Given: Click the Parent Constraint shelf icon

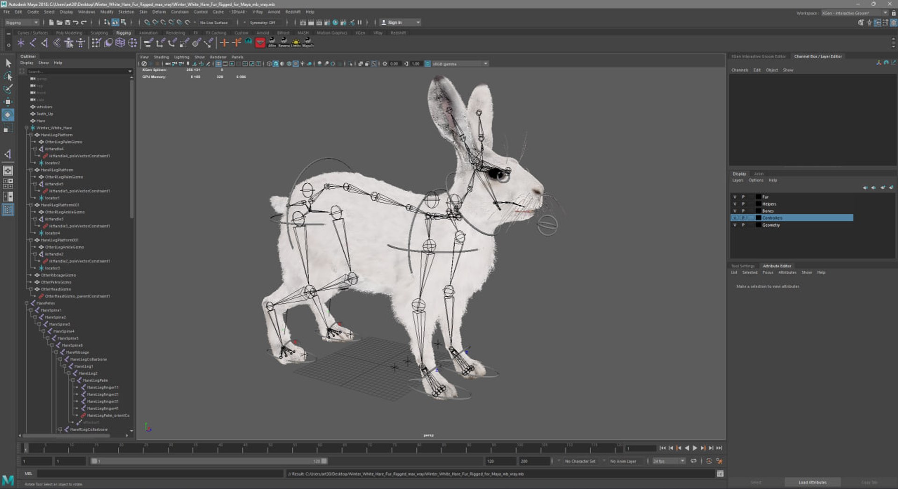Looking at the screenshot, I should (149, 43).
